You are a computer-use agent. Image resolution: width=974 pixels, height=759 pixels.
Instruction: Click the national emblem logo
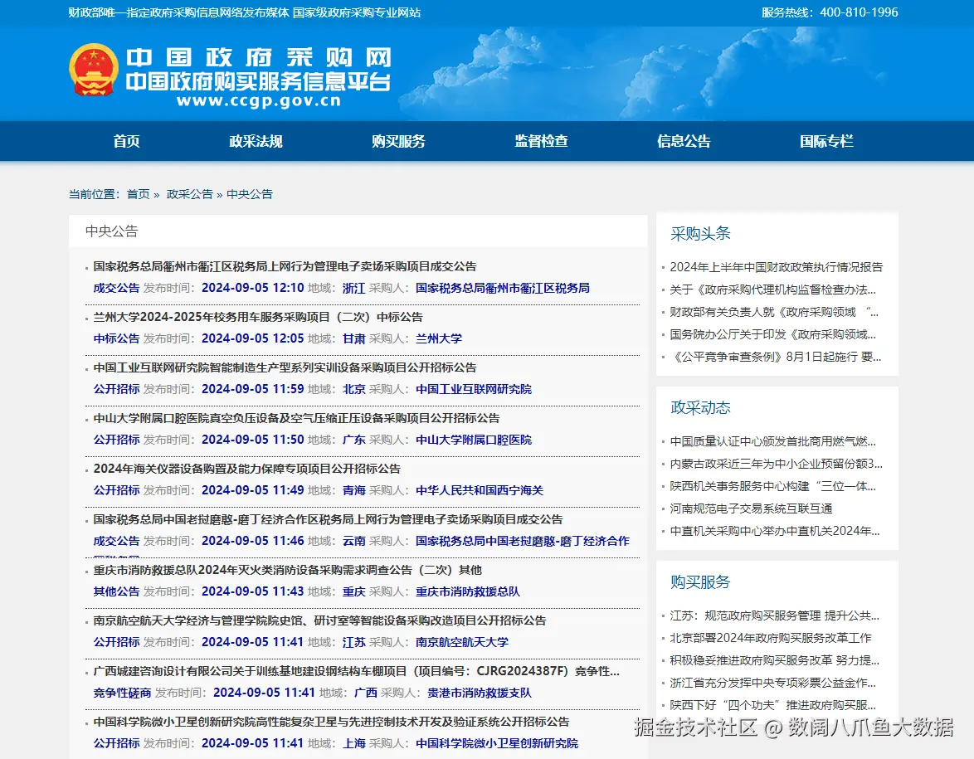93,70
